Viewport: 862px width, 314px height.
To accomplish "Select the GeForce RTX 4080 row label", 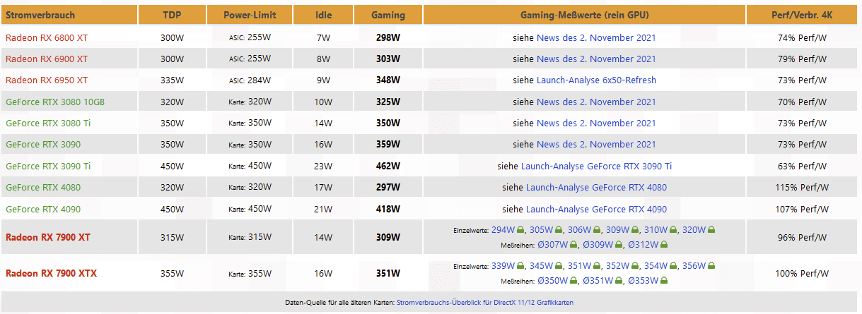I will point(43,188).
